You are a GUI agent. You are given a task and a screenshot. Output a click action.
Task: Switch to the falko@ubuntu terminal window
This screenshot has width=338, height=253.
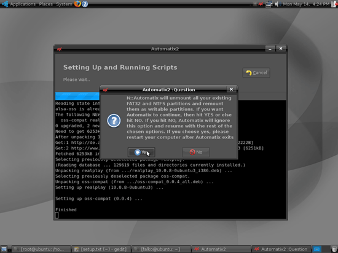[x=161, y=249]
